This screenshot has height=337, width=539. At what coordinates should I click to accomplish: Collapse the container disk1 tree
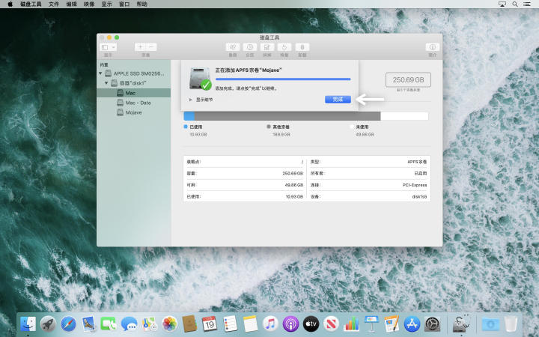106,83
